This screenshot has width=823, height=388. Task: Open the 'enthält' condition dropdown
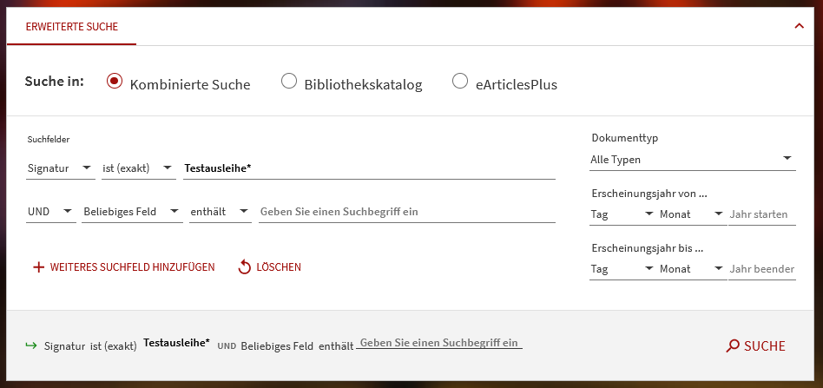pos(220,211)
